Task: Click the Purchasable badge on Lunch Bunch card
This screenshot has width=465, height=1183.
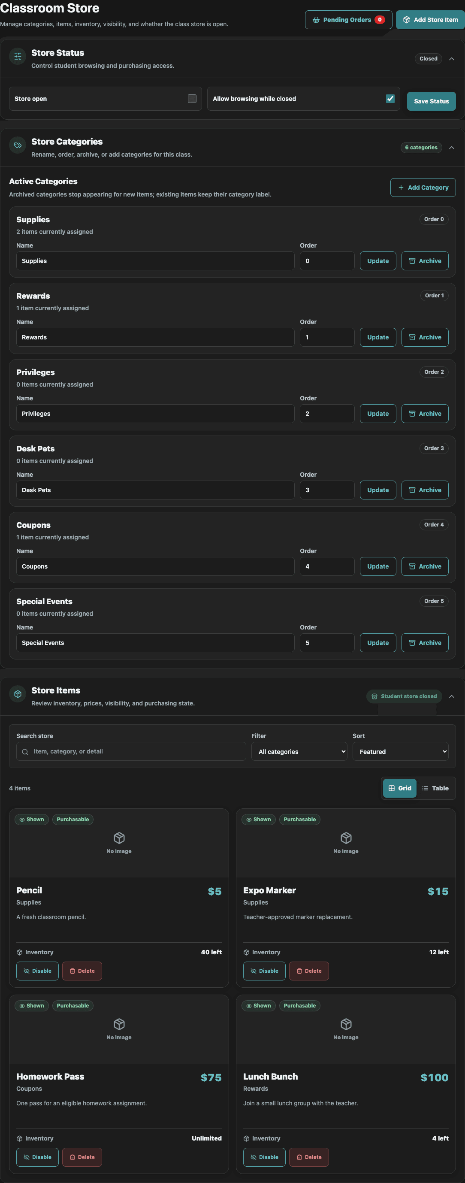Action: [x=299, y=1005]
